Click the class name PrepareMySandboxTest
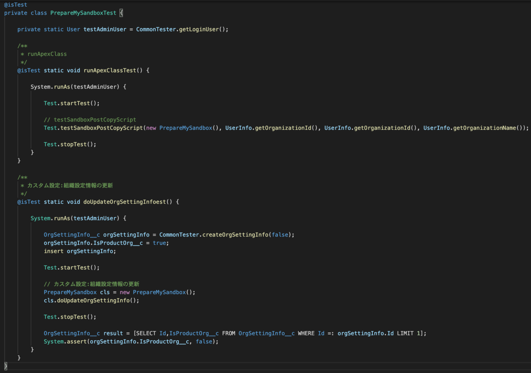 click(x=83, y=13)
